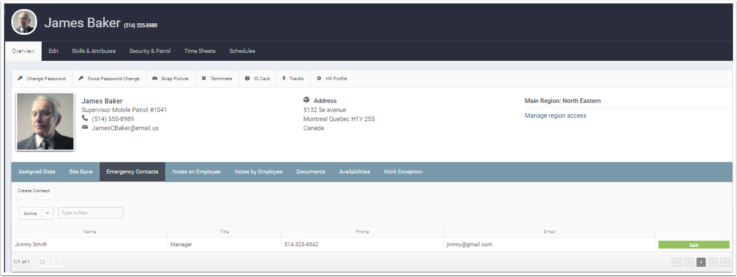737x277 pixels.
Task: Open the Notes by Employee tab
Action: pyautogui.click(x=259, y=172)
